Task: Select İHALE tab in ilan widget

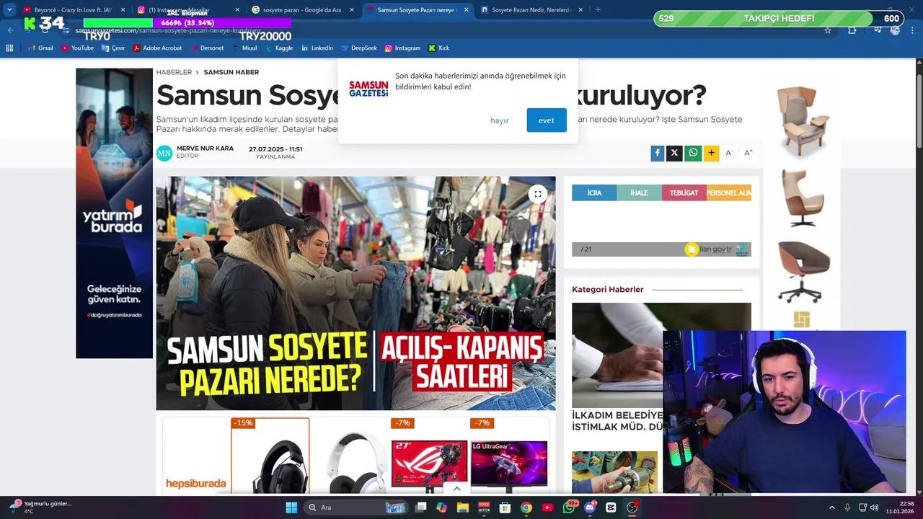Action: click(x=639, y=192)
